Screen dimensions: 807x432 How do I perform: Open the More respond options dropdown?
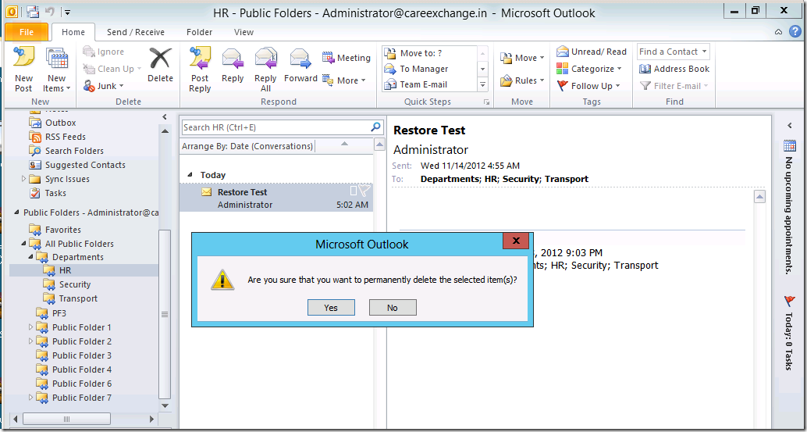(x=344, y=80)
